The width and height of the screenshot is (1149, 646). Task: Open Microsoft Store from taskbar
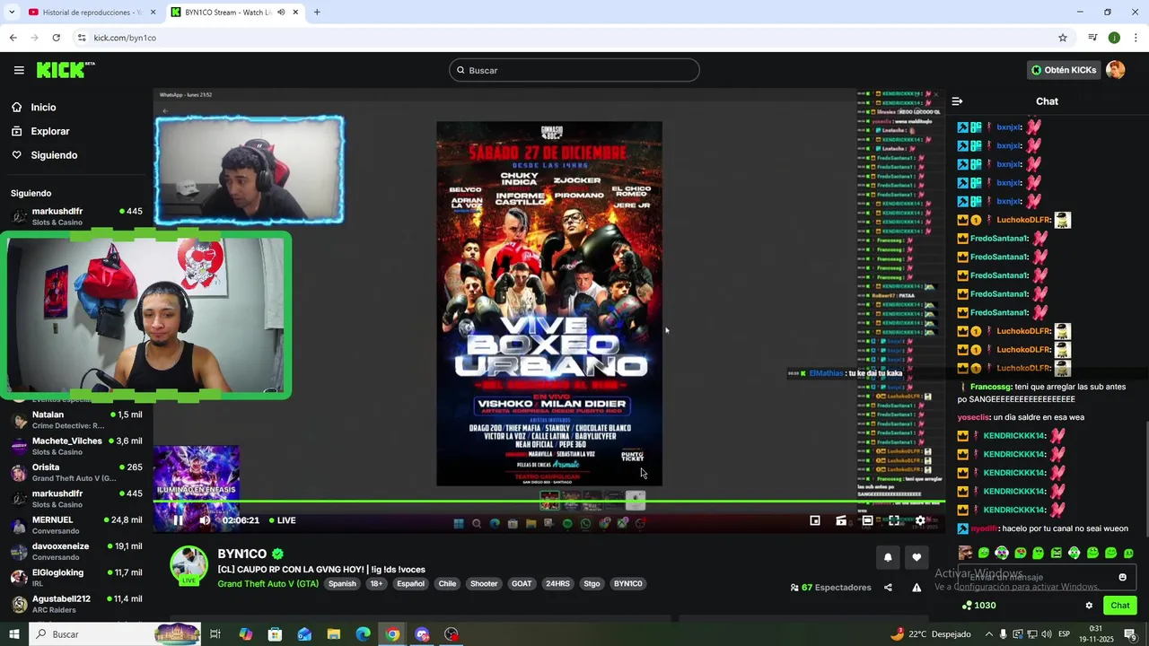[x=276, y=634]
